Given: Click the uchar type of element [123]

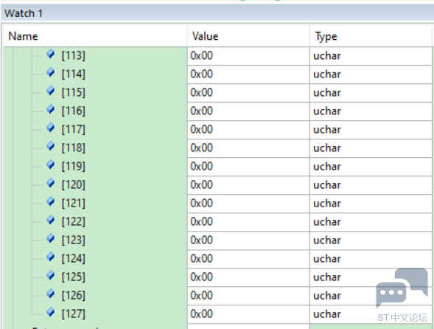Looking at the screenshot, I should [327, 240].
